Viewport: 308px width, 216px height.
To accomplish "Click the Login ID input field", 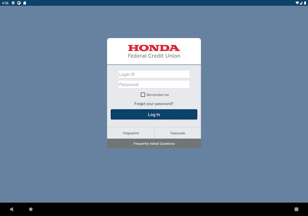I will tap(154, 74).
